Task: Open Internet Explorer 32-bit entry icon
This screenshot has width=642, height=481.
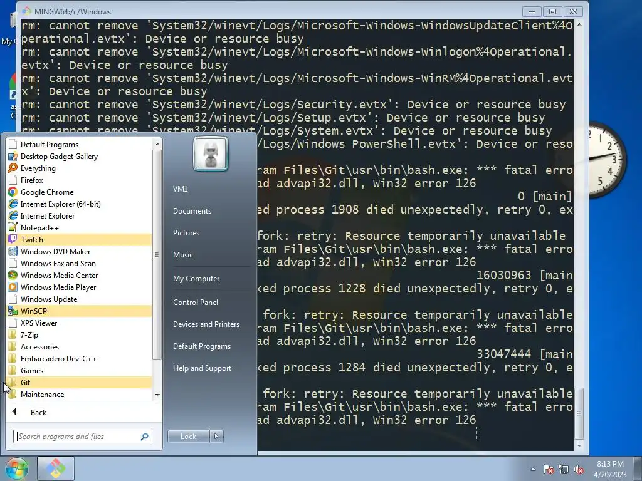Action: (x=13, y=215)
